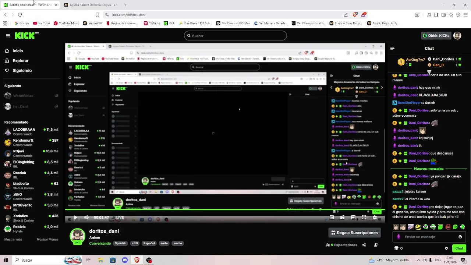The image size is (471, 265).
Task: Collapse the chat panel with arrow icon
Action: tap(392, 48)
